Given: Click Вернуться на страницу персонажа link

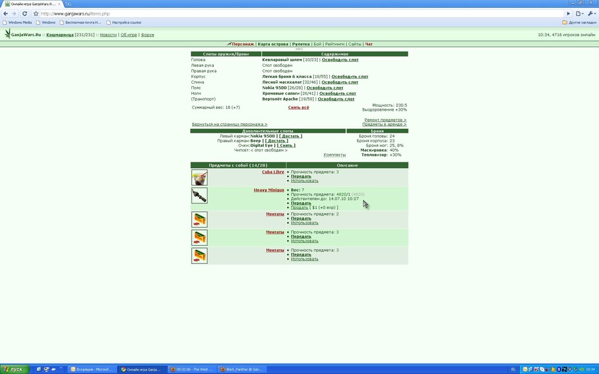Looking at the screenshot, I should click(x=229, y=124).
